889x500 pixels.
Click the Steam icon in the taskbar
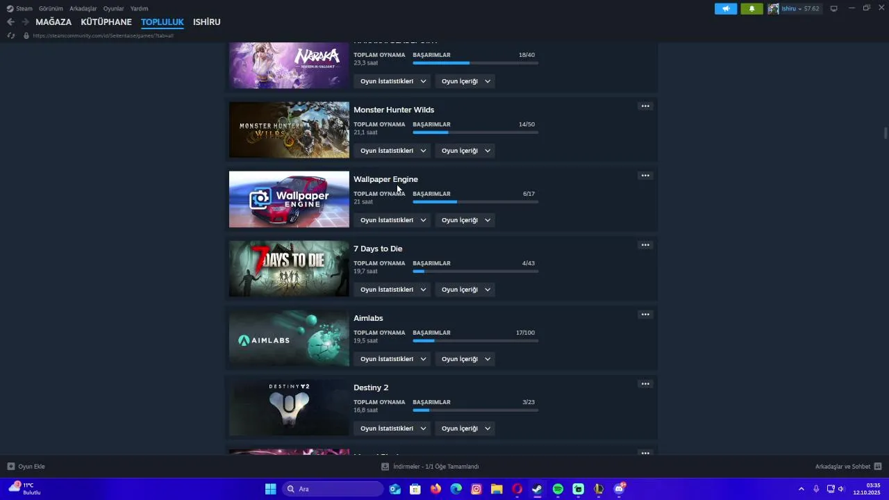click(537, 489)
